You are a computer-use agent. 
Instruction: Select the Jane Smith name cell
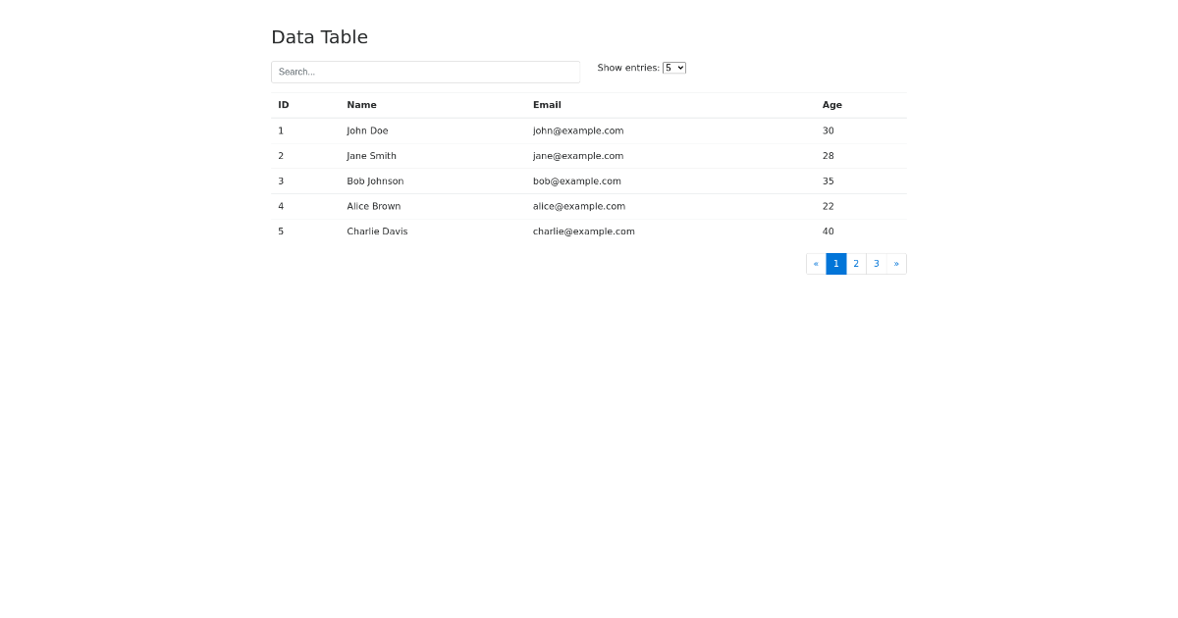(371, 156)
